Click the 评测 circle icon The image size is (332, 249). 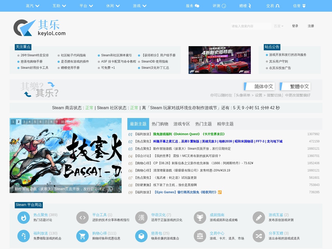(x=224, y=6)
